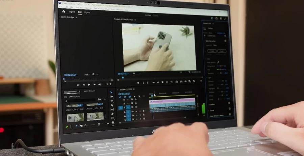The image size is (304, 156).
Task: Click the green pencil read-only icon
Action: [x=67, y=127]
